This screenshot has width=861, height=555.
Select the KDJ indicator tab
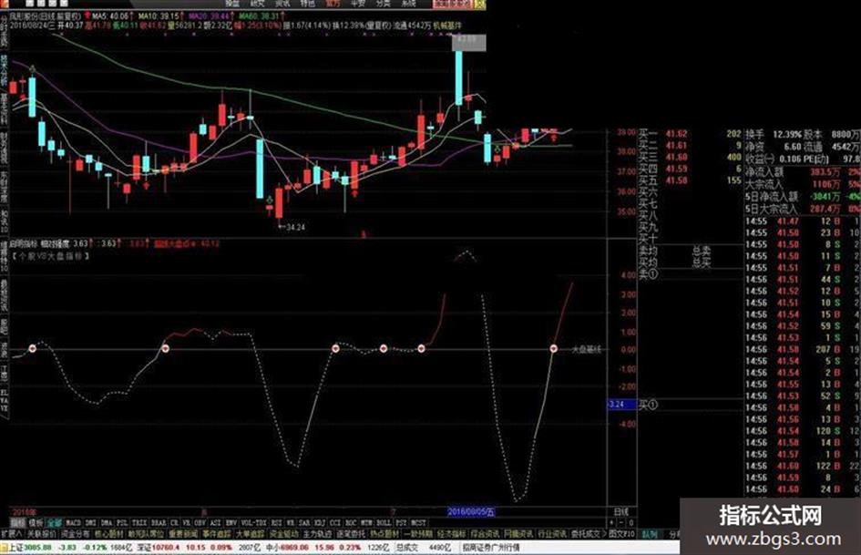click(x=319, y=522)
